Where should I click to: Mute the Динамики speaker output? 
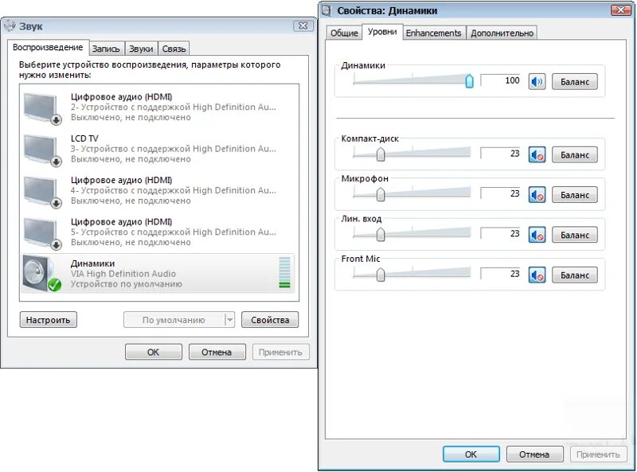point(537,82)
